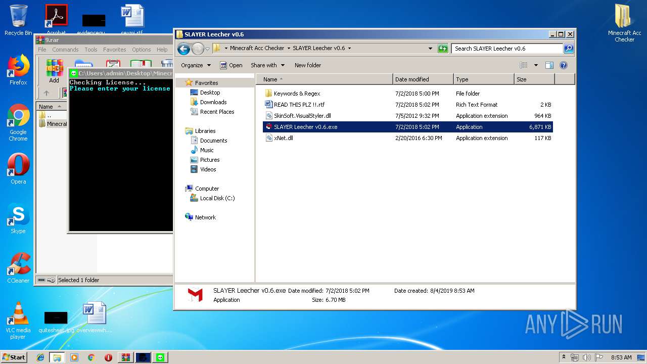
Task: Open Internet Explorer from the taskbar
Action: tap(40, 357)
